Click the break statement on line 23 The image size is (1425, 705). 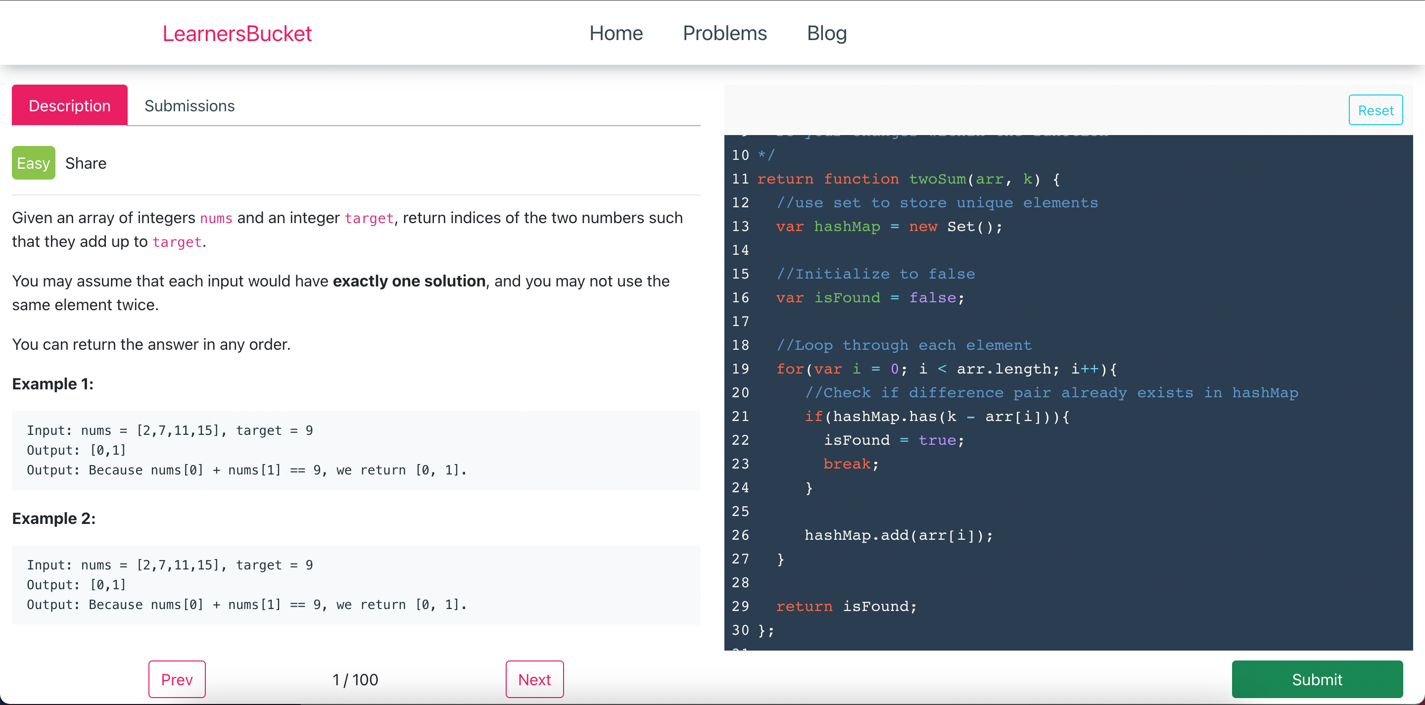pyautogui.click(x=847, y=464)
